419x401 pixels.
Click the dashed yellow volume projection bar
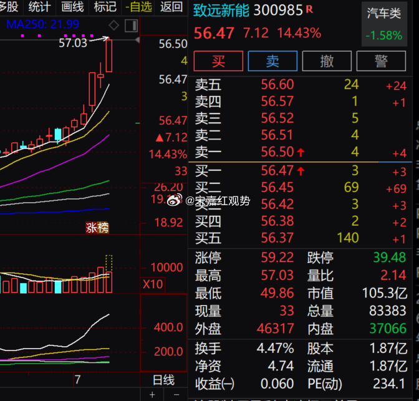point(108,263)
